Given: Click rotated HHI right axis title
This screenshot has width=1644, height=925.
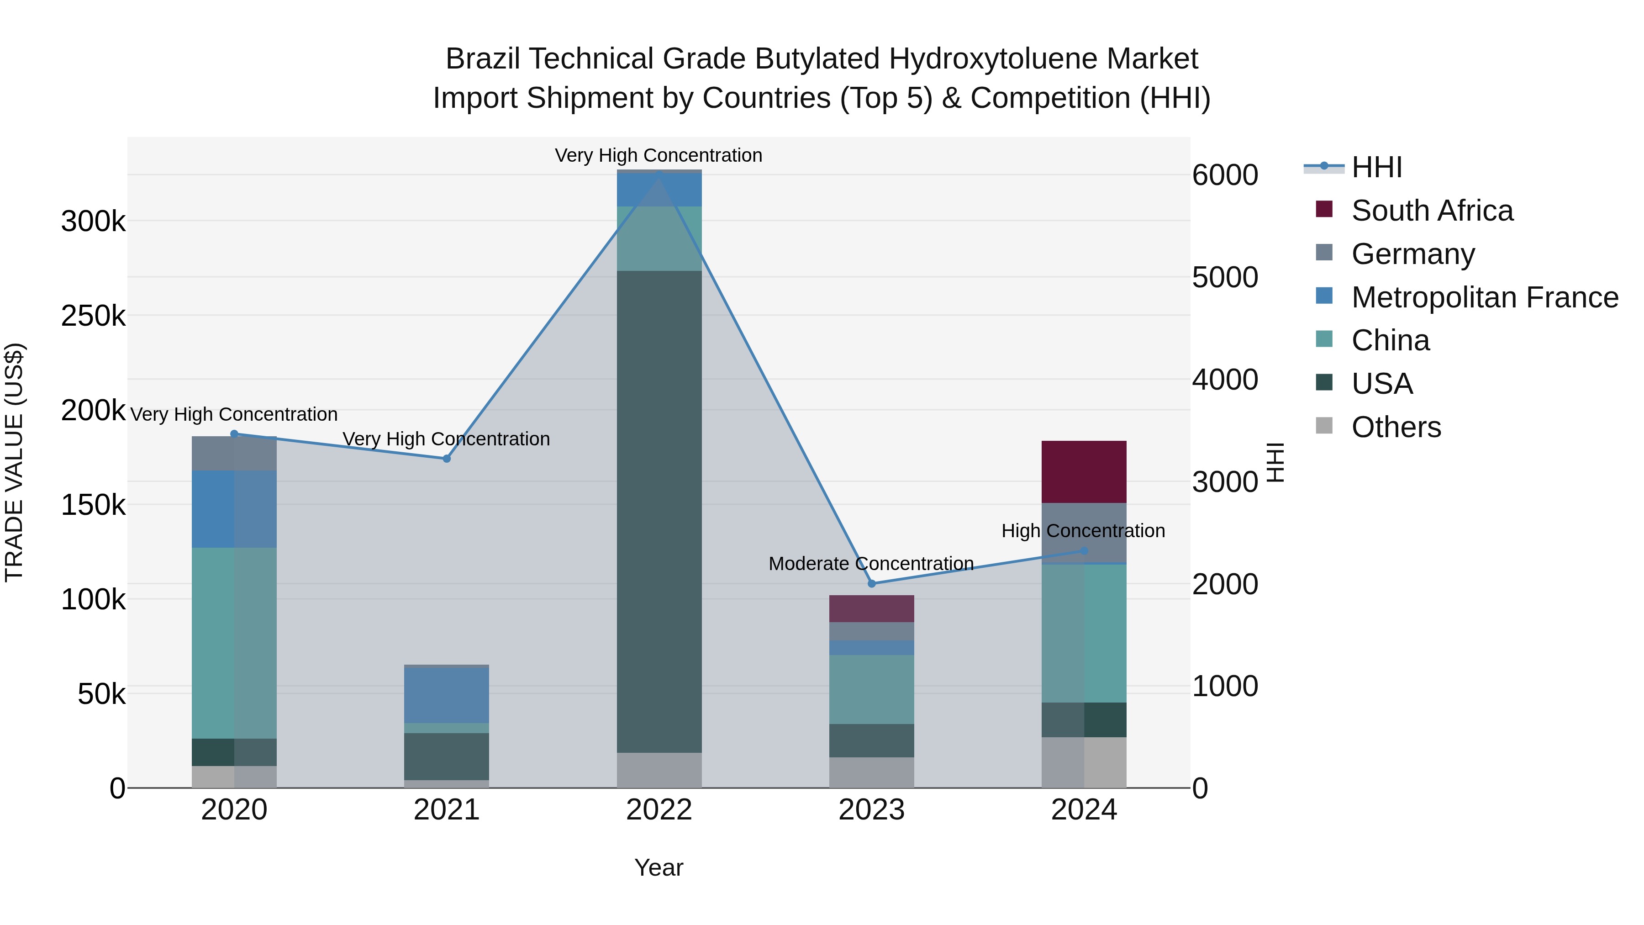Looking at the screenshot, I should point(1275,462).
